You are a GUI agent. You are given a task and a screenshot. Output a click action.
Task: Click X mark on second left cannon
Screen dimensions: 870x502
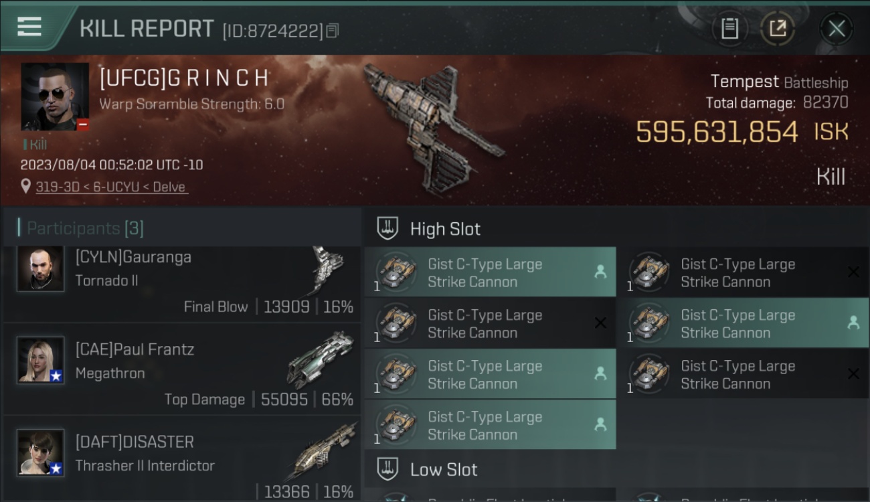(600, 323)
